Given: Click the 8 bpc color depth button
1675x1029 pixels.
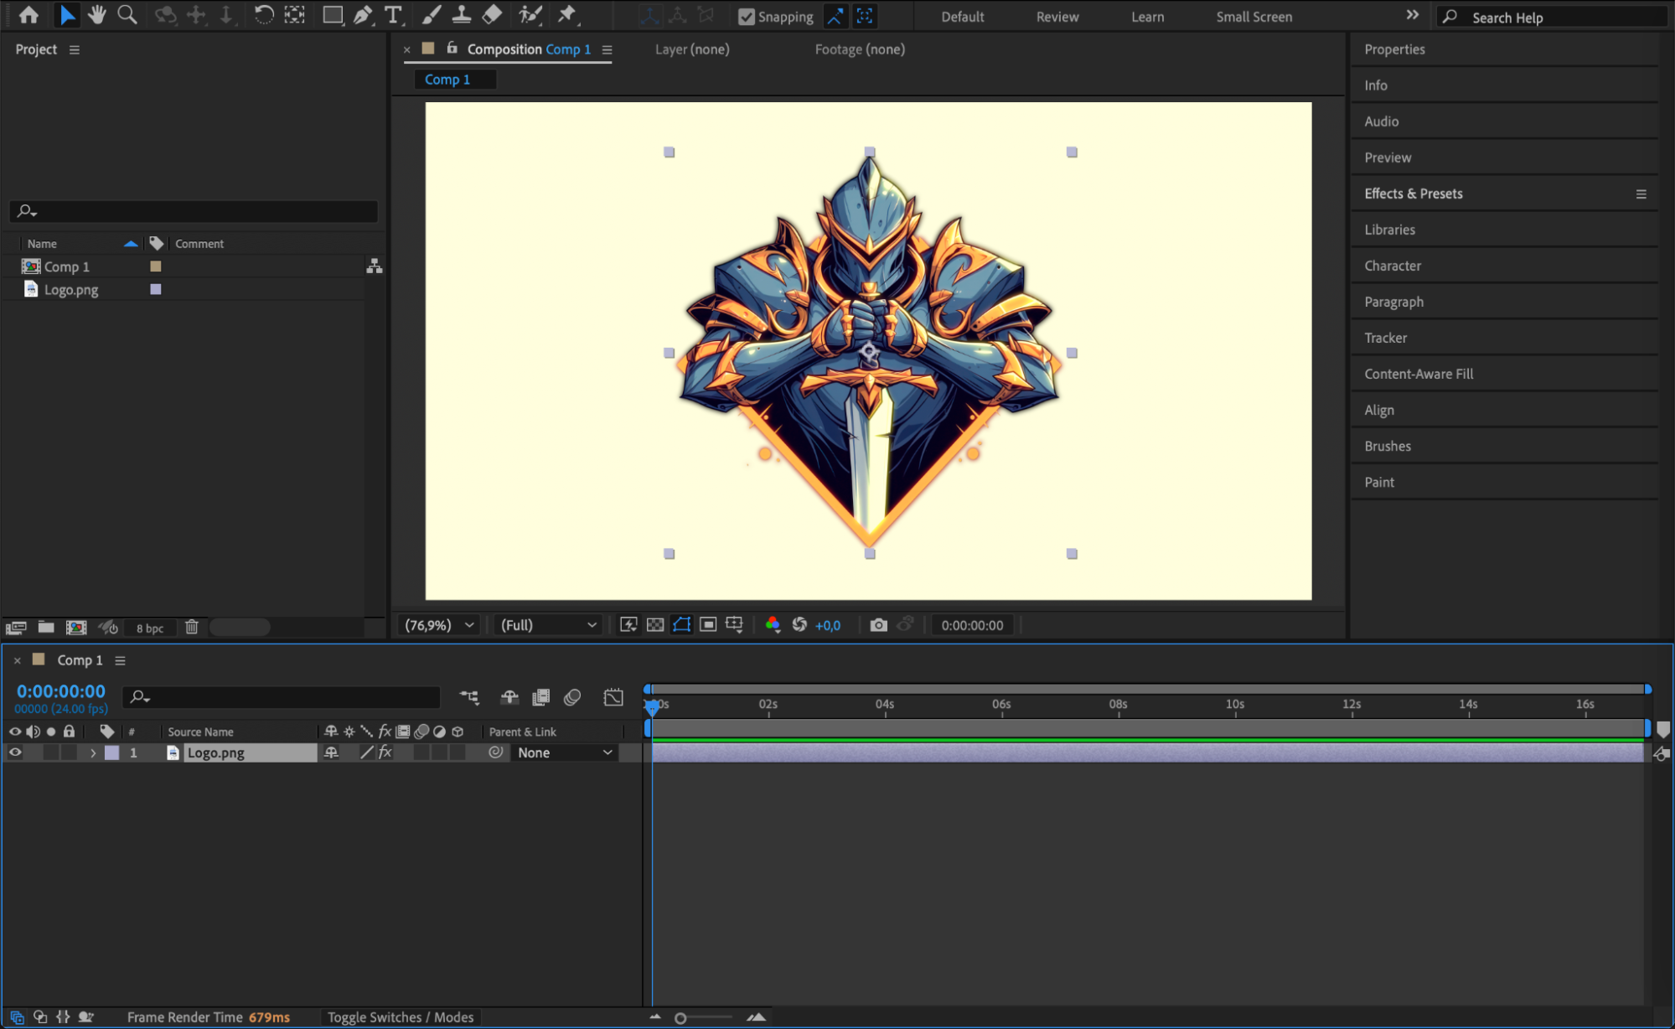Looking at the screenshot, I should 150,628.
